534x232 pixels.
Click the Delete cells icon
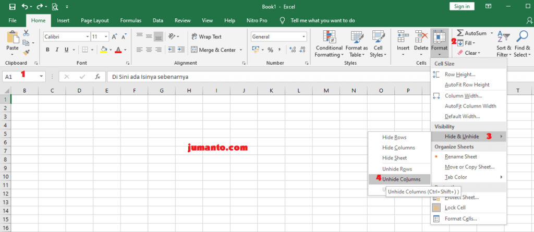(421, 36)
